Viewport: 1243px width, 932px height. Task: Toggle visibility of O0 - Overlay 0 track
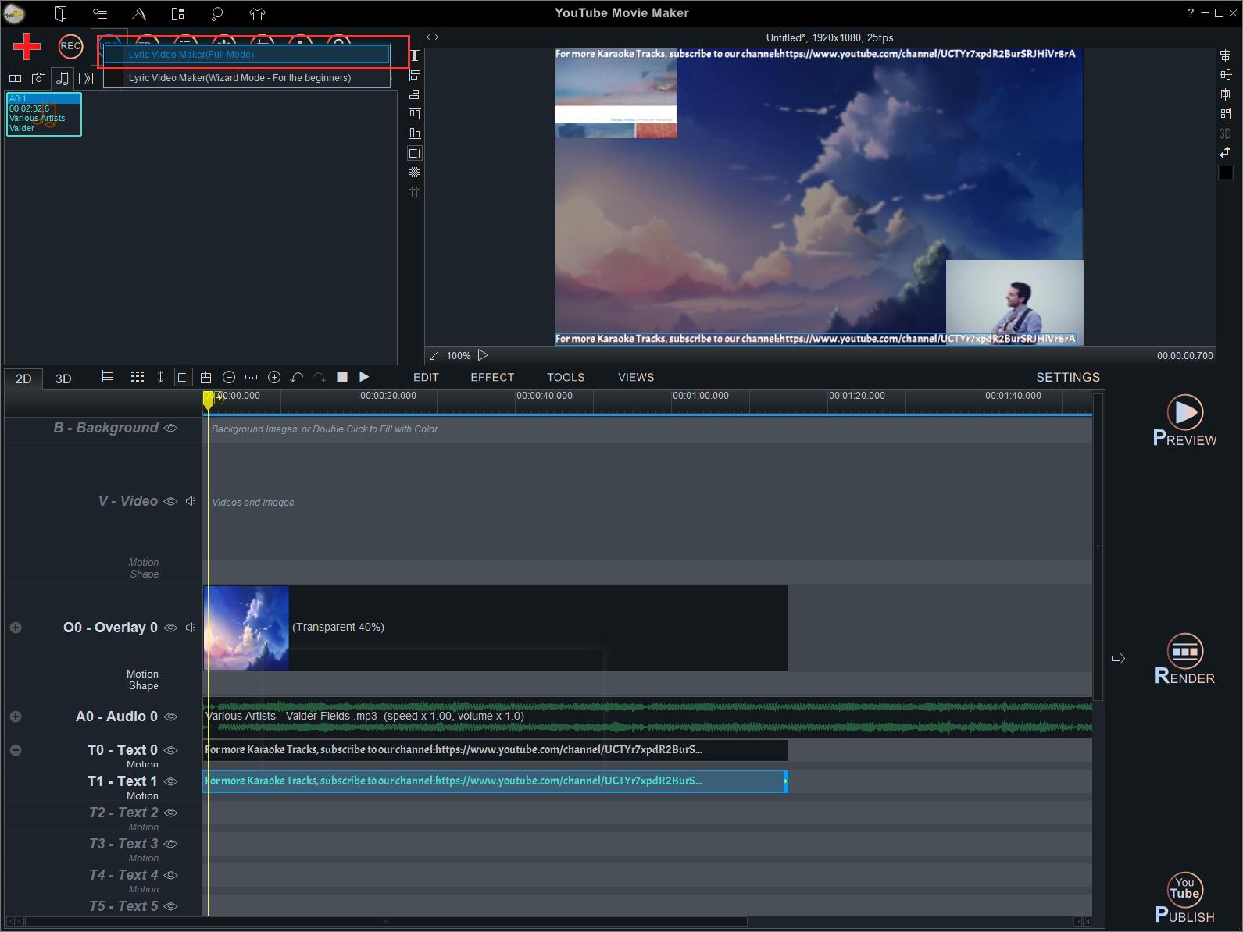click(x=170, y=628)
